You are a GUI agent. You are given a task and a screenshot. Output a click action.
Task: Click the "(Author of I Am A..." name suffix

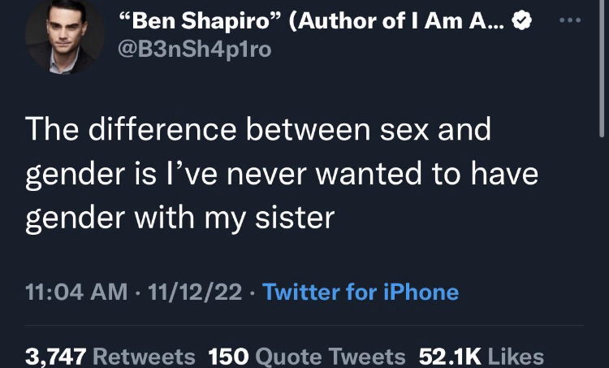click(395, 22)
